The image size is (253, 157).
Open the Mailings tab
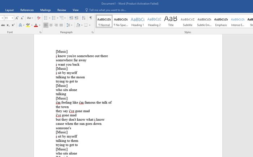pyautogui.click(x=46, y=10)
